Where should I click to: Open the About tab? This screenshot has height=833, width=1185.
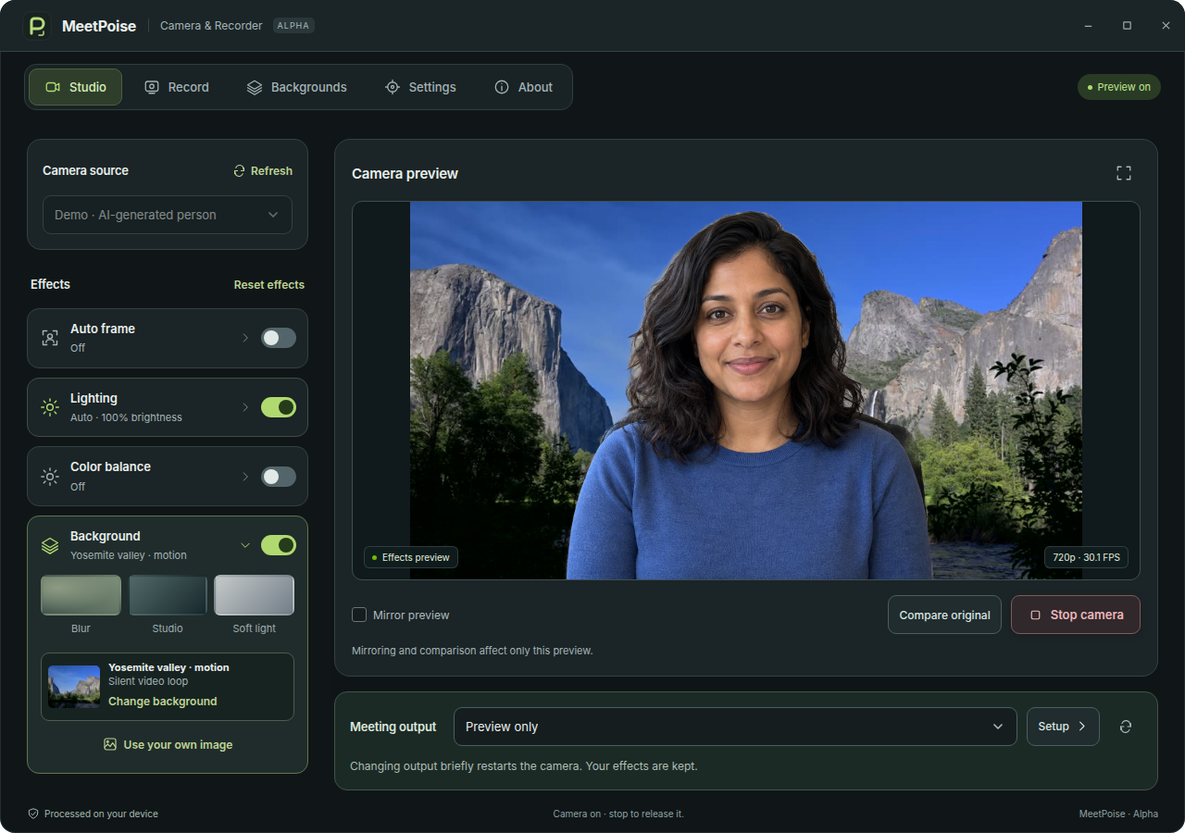point(523,87)
